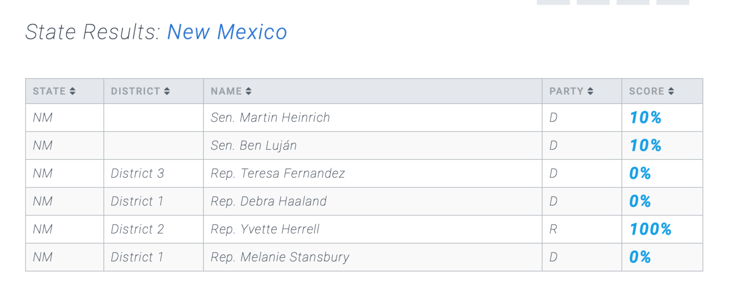Image resolution: width=741 pixels, height=291 pixels.
Task: Sort the table by the STATE column label
Action: 49,91
